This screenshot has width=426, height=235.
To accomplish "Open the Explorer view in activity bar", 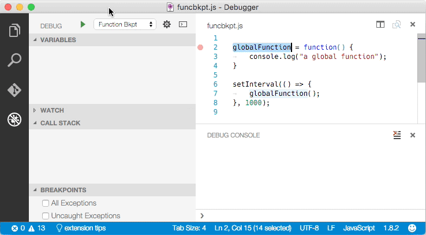I will (14, 30).
